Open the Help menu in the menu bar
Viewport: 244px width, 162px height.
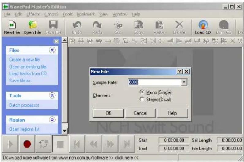136,14
